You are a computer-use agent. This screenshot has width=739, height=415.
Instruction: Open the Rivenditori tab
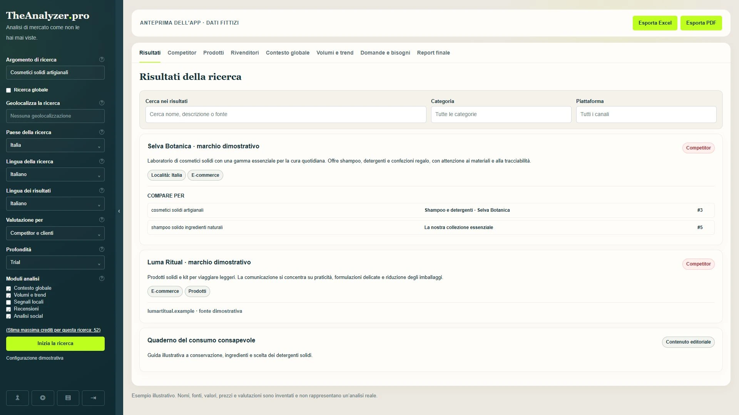(245, 53)
